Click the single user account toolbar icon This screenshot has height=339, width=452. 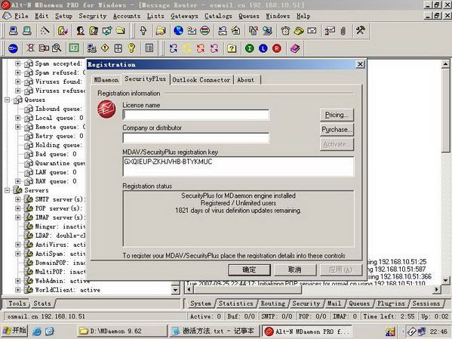(81, 30)
